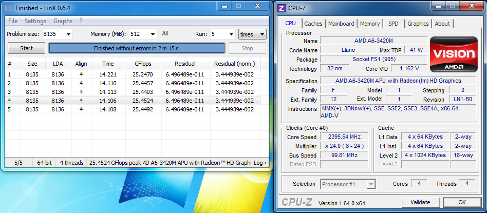Image resolution: width=487 pixels, height=213 pixels.
Task: Switch to the Mainboard tab in CPU-Z
Action: coord(341,24)
